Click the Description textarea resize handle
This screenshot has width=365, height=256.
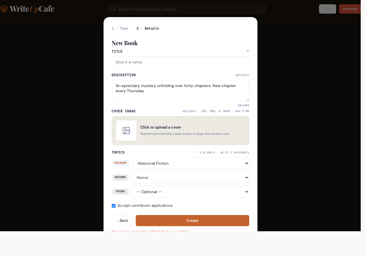point(247,100)
